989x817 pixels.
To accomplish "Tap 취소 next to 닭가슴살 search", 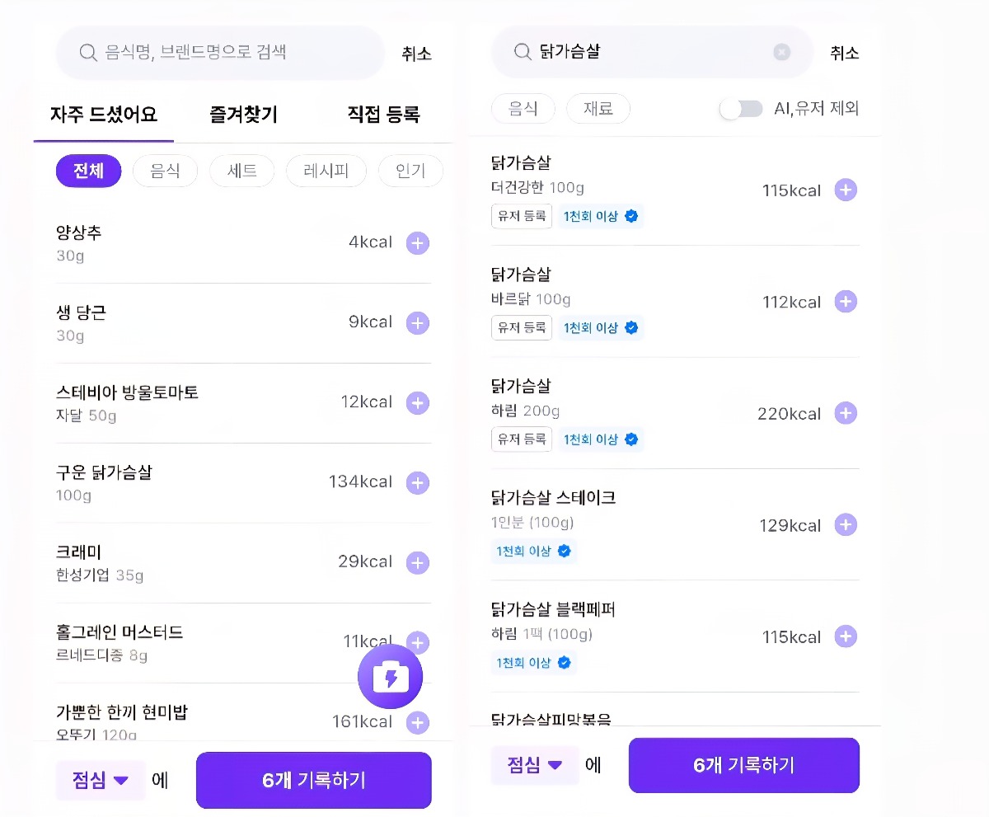I will click(x=844, y=53).
